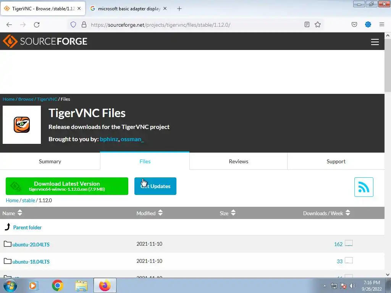
Task: Open a new browser tab
Action: click(x=179, y=9)
